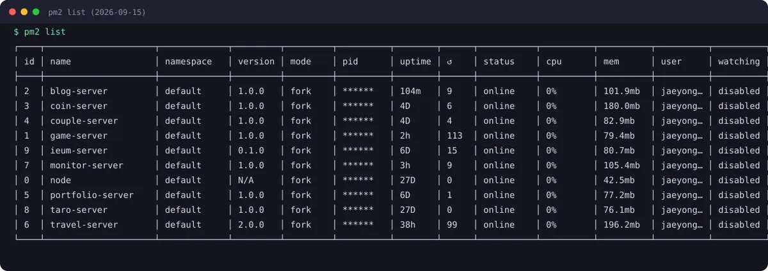768x271 pixels.
Task: Click restart count "99" for travel-server
Action: coord(452,224)
